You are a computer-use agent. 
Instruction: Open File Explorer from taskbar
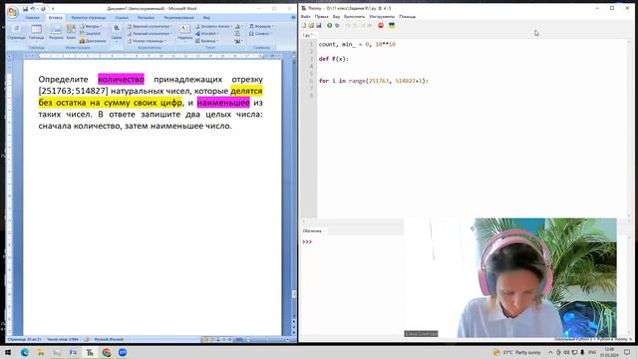(x=41, y=352)
